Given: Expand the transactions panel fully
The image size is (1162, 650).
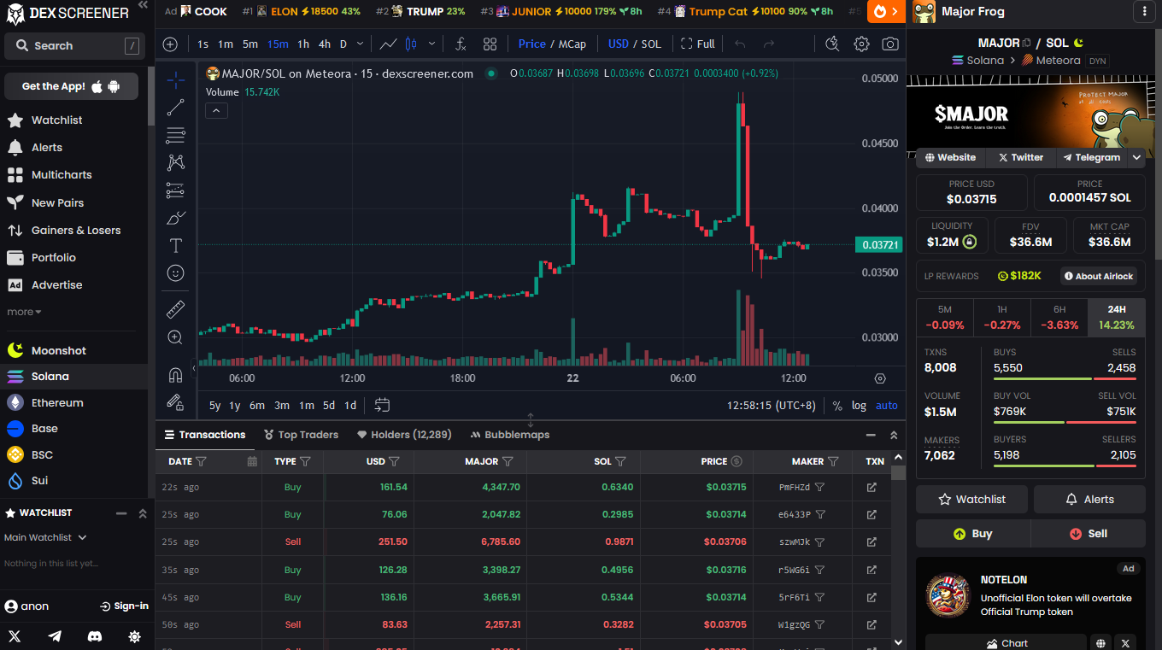Looking at the screenshot, I should pos(894,435).
